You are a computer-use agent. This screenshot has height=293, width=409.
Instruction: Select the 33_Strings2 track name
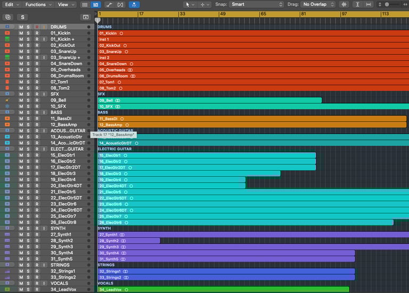tap(63, 277)
